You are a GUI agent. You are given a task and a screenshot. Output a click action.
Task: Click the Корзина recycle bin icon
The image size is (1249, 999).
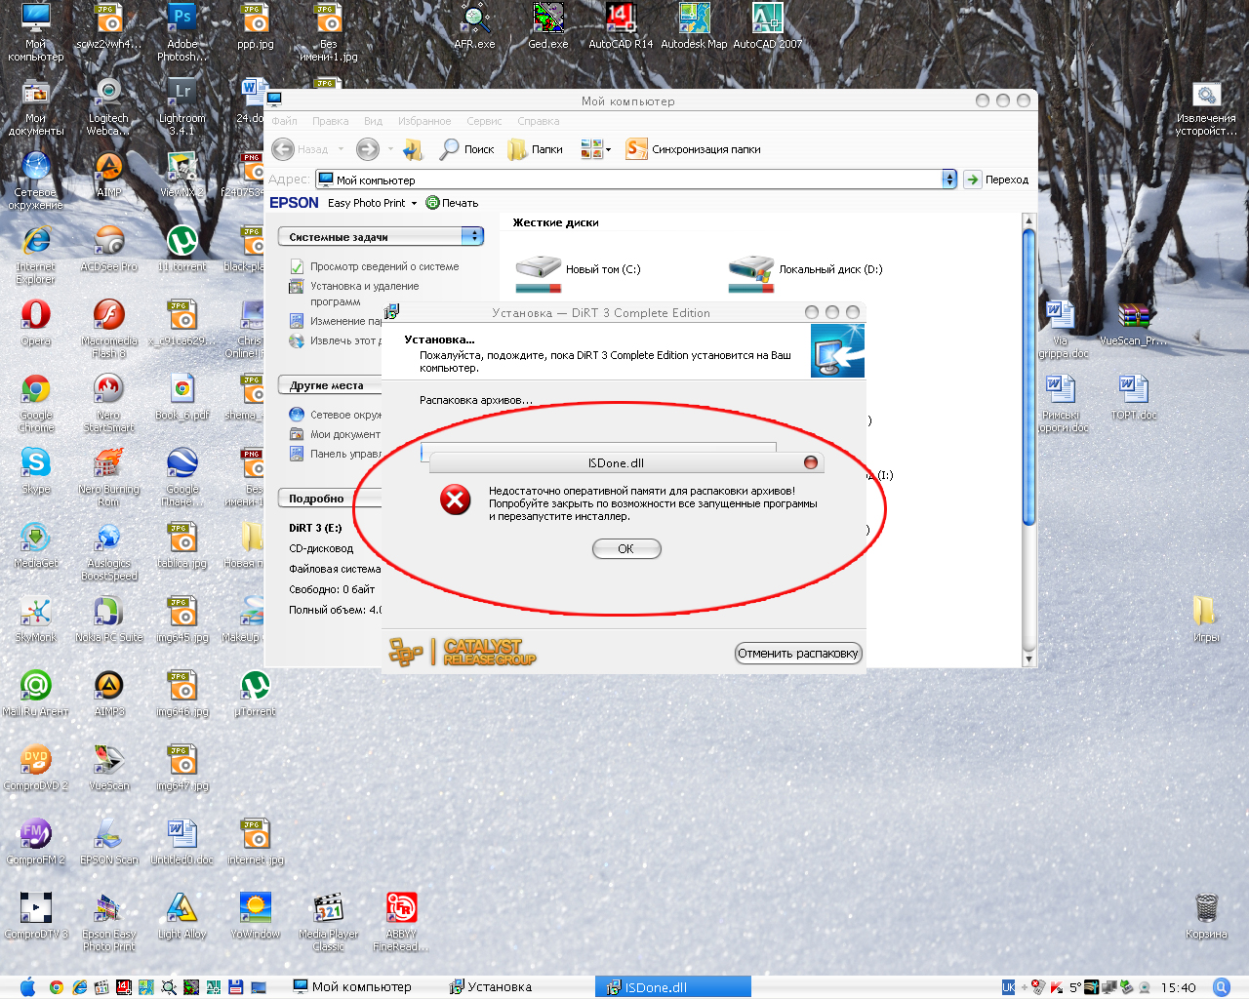click(x=1206, y=915)
